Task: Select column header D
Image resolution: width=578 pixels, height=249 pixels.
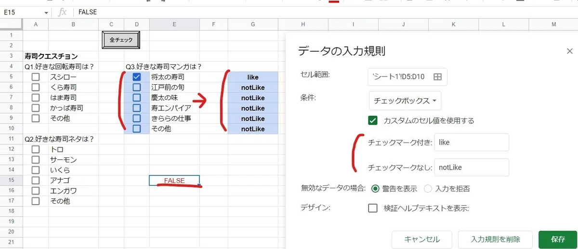Action: 137,25
